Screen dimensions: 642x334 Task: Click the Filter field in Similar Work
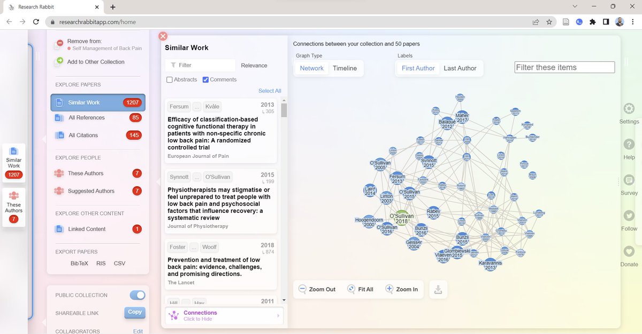pos(200,65)
